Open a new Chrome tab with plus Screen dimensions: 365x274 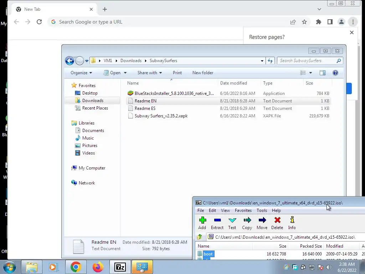coord(105,9)
